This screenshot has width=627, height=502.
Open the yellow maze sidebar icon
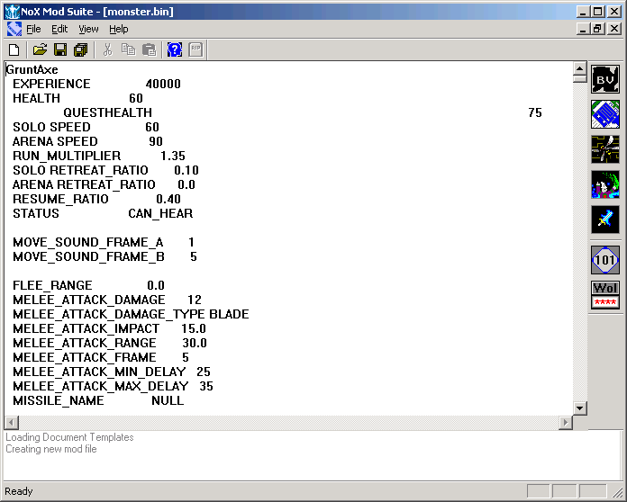coord(605,149)
